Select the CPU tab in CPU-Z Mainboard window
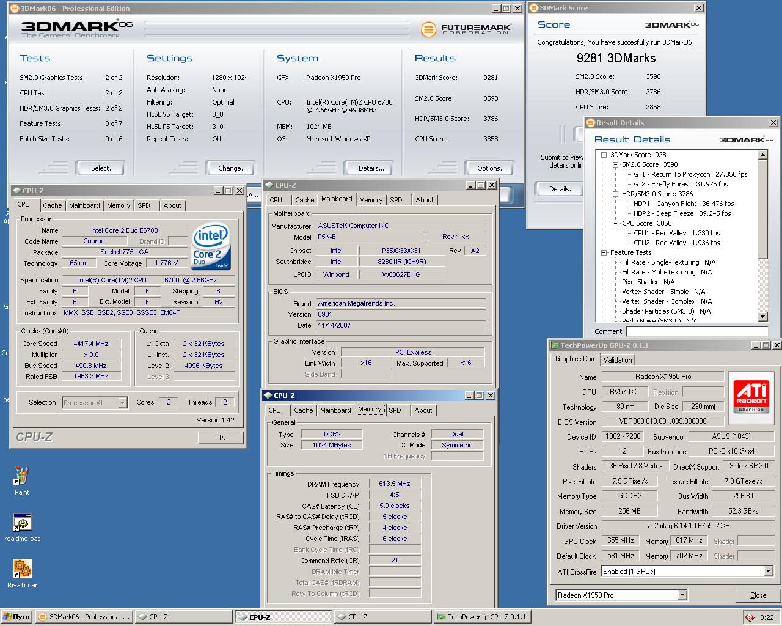 276,200
